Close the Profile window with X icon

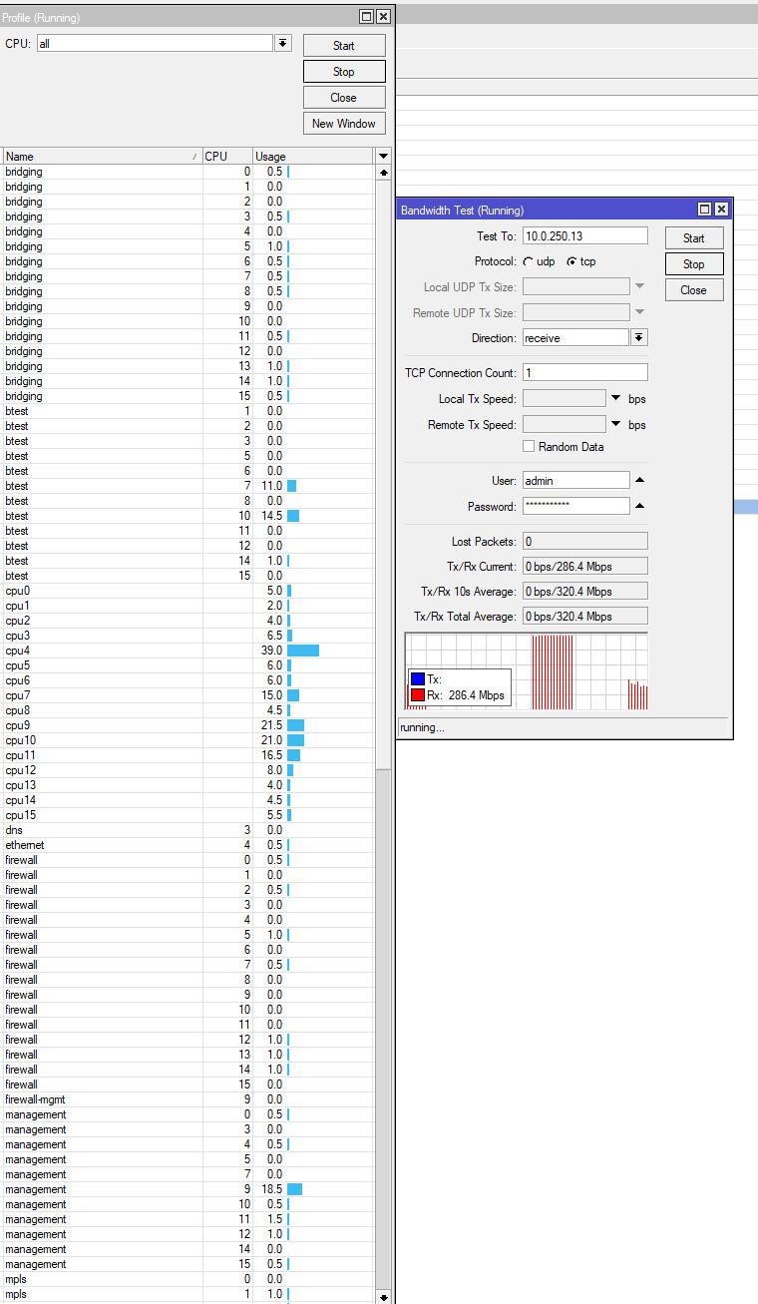click(x=383, y=17)
